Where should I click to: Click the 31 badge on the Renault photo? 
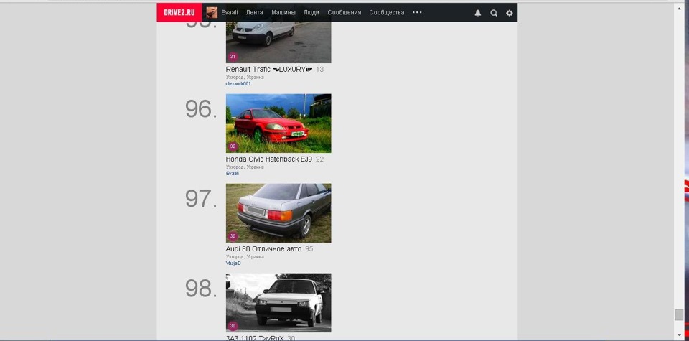(233, 57)
